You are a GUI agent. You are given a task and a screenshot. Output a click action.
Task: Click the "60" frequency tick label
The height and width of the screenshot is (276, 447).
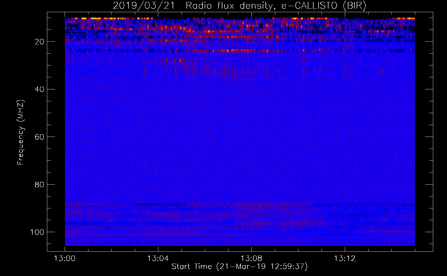point(40,137)
